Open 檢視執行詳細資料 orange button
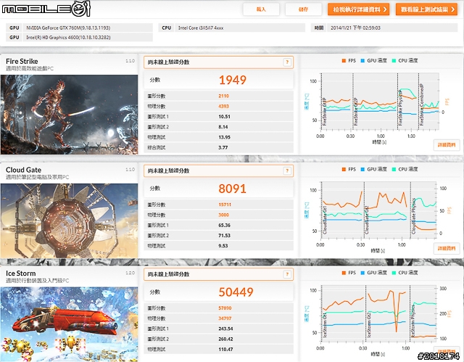464x362 pixels. click(x=358, y=9)
